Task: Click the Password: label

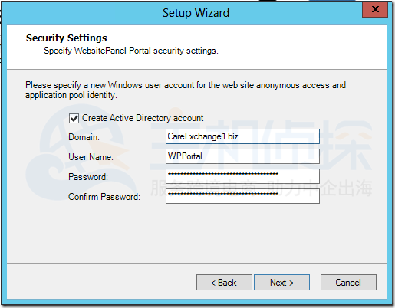Action: click(88, 177)
